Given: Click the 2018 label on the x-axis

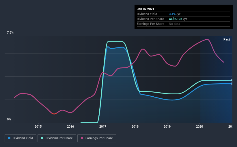Looking at the screenshot, I should point(135,126).
